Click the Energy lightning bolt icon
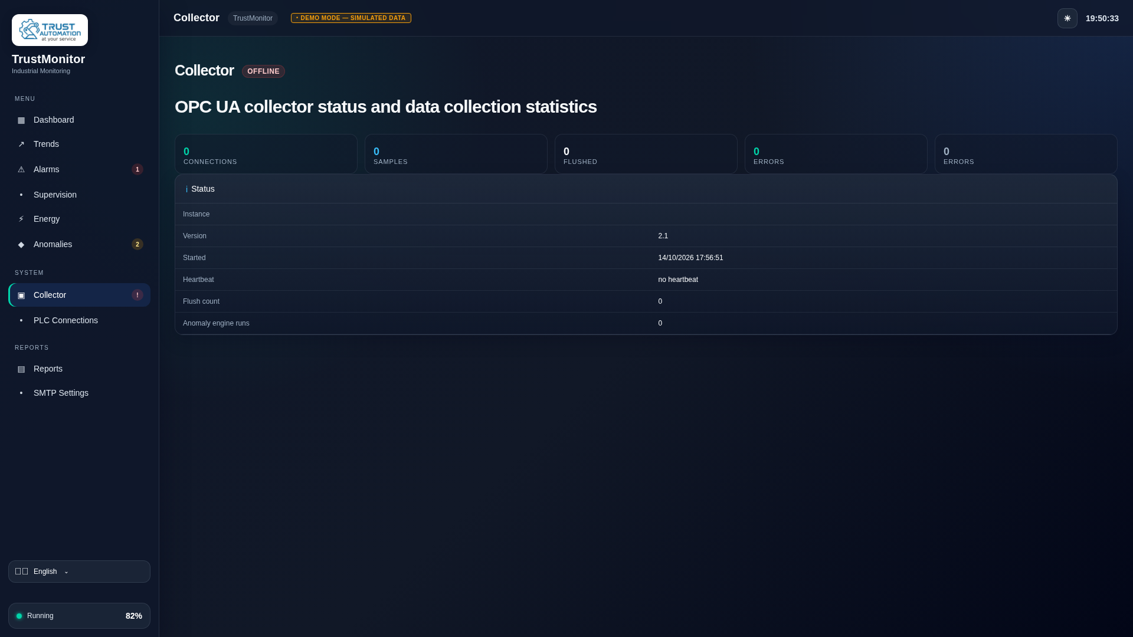Viewport: 1133px width, 637px height. 21,219
